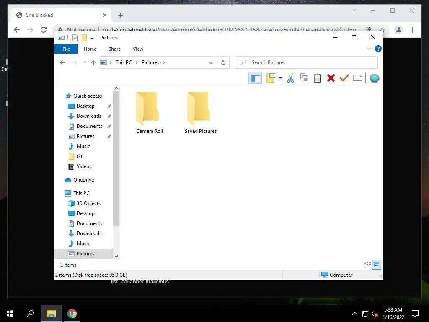The width and height of the screenshot is (429, 322).
Task: Open the address bar history dropdown
Action: click(x=210, y=63)
